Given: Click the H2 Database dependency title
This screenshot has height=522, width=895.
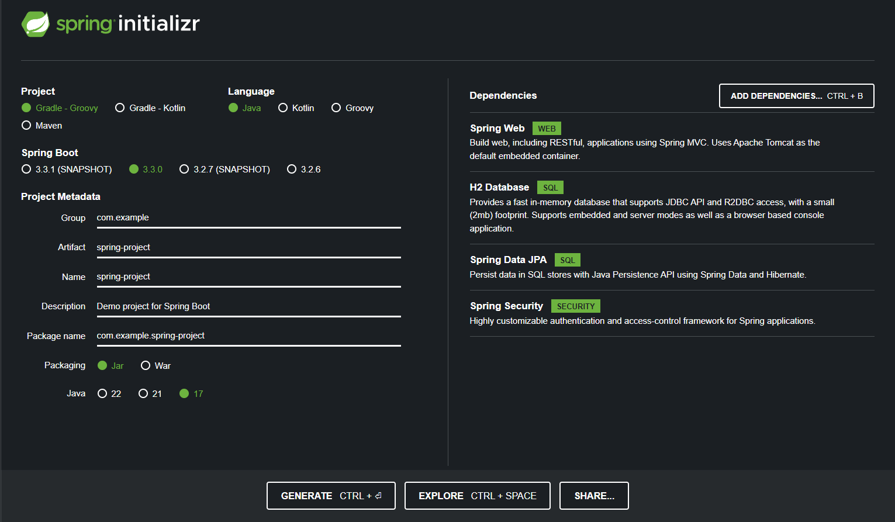Looking at the screenshot, I should [499, 188].
